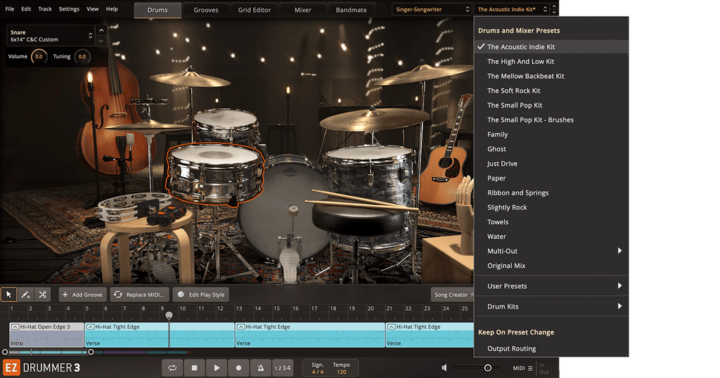Collapse the first Hi-Hat Tight Edge verse block
Image resolution: width=720 pixels, height=378 pixels.
pos(91,327)
